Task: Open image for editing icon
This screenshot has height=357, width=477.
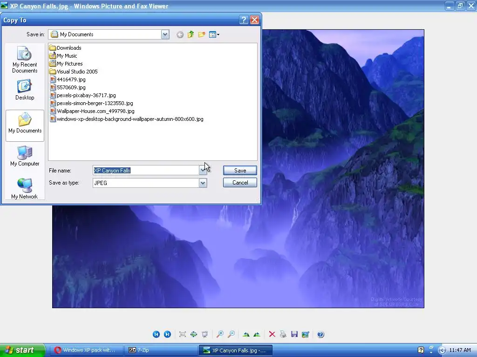Action: (x=306, y=334)
